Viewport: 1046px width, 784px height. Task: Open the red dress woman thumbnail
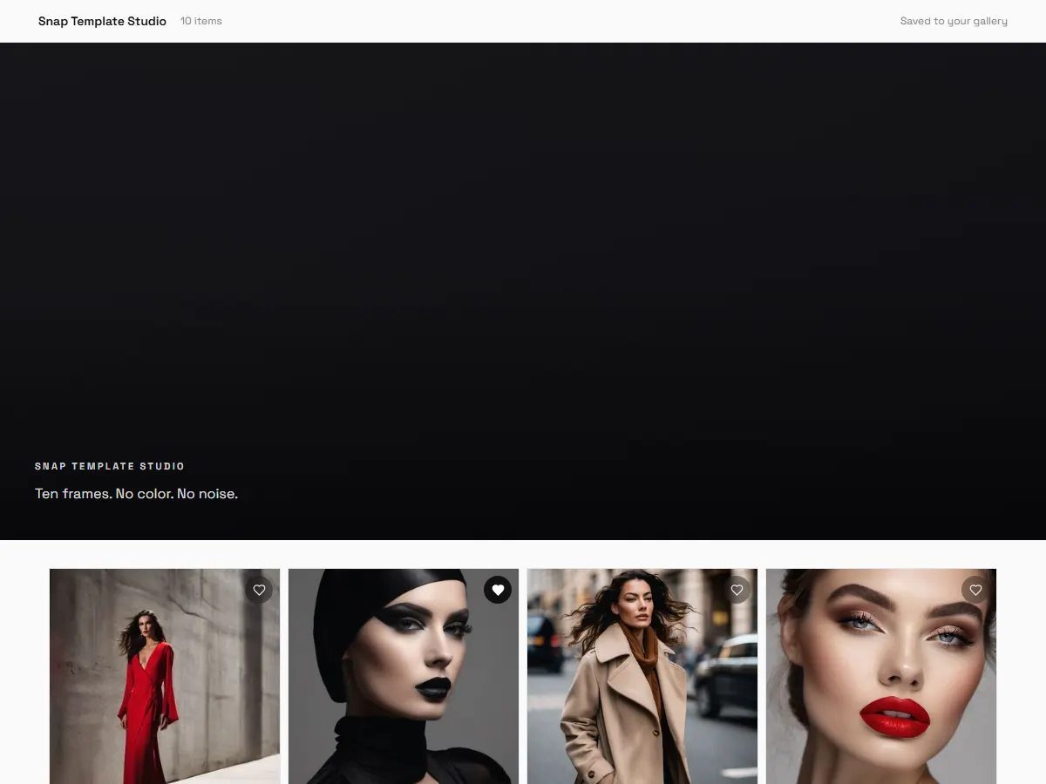click(x=165, y=676)
